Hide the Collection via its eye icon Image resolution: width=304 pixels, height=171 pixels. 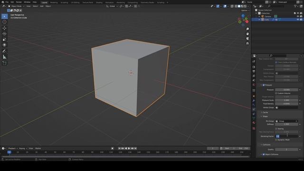[298, 13]
